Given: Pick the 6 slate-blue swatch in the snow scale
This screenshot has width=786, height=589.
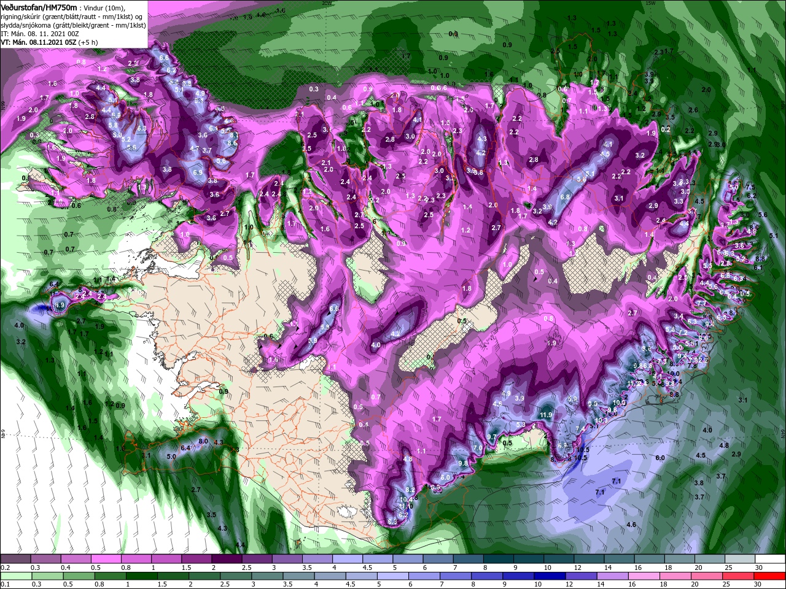Looking at the screenshot, I should (x=437, y=559).
